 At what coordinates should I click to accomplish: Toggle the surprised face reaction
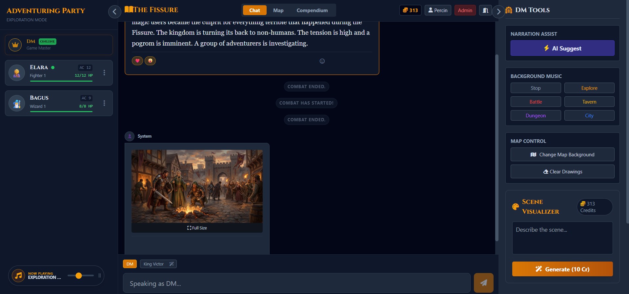[x=150, y=61]
